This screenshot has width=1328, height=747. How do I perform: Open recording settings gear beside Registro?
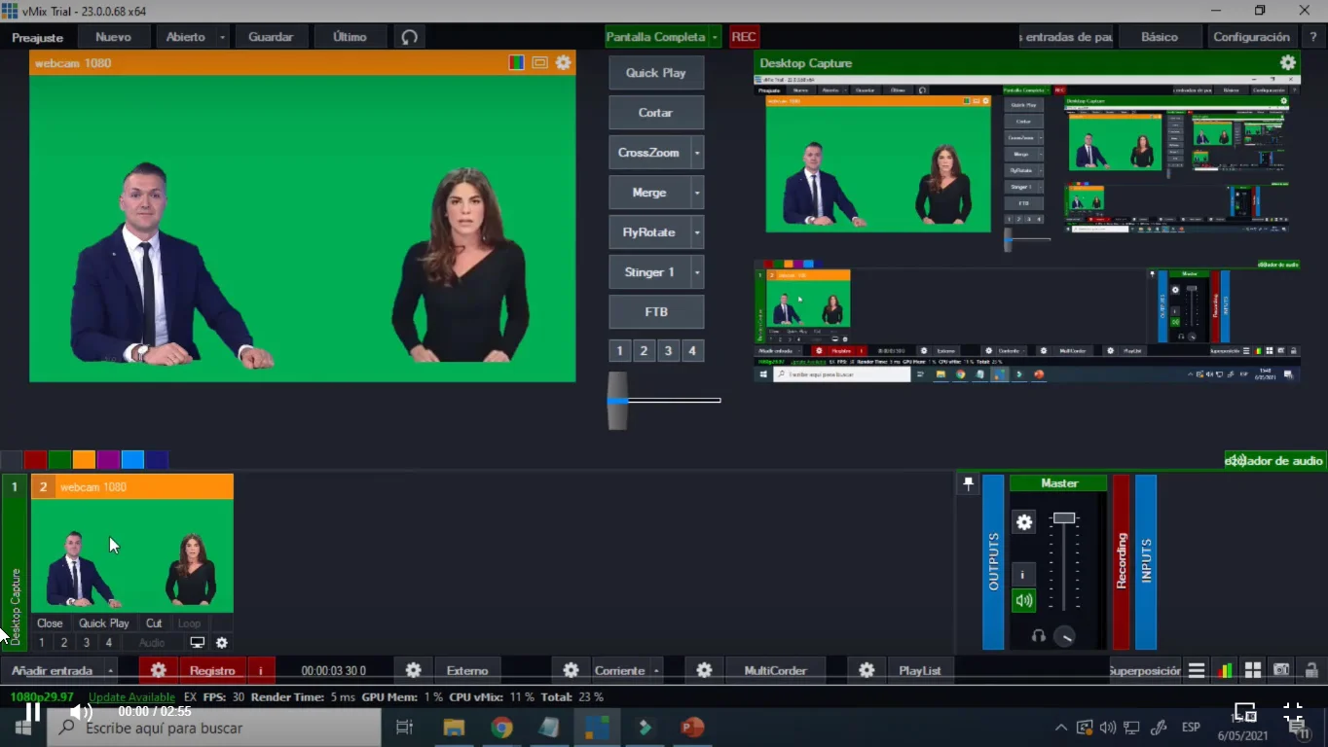[159, 670]
